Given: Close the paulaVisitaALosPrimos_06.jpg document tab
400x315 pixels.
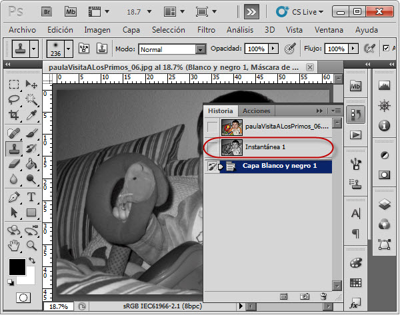Looking at the screenshot, I should [x=310, y=67].
